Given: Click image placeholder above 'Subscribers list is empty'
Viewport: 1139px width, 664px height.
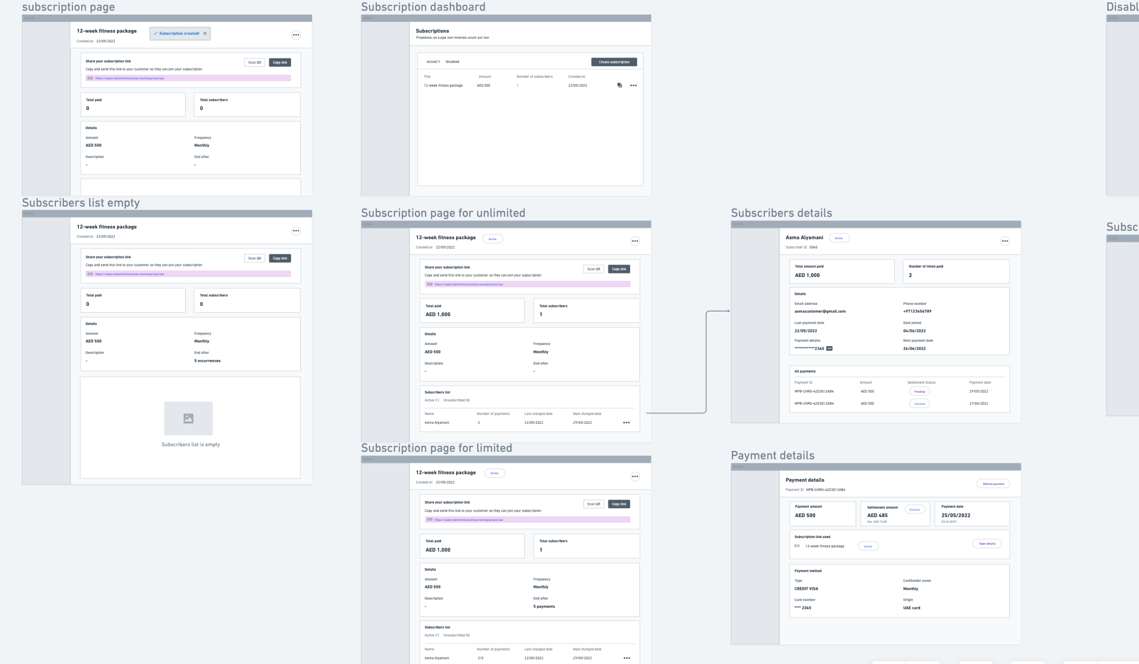Looking at the screenshot, I should [188, 418].
